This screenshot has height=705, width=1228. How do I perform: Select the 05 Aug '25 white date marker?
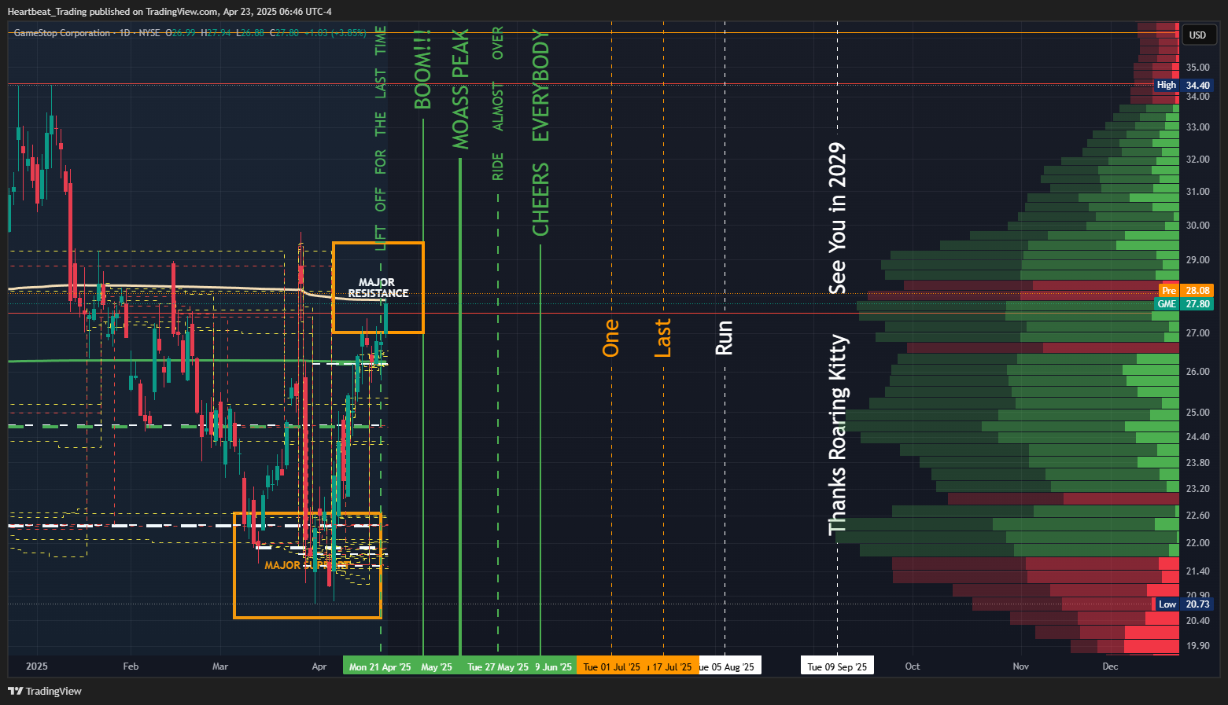[730, 666]
